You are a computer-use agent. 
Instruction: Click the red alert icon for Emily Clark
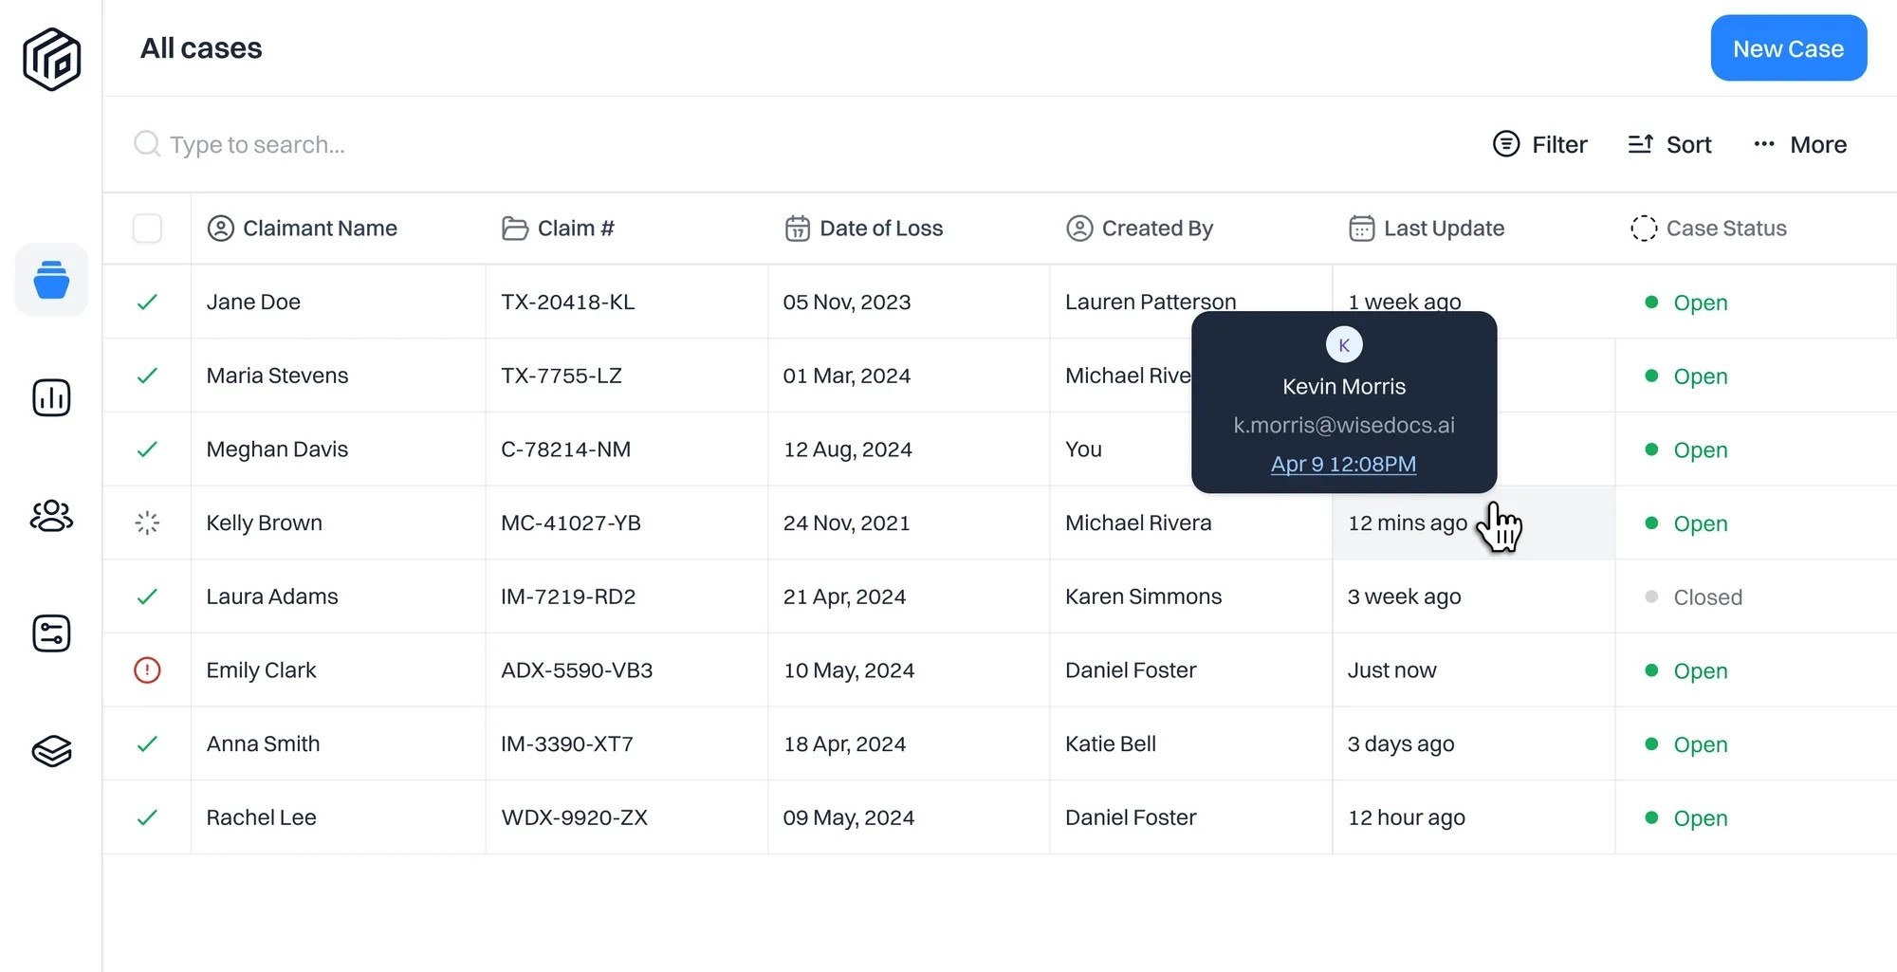click(147, 670)
